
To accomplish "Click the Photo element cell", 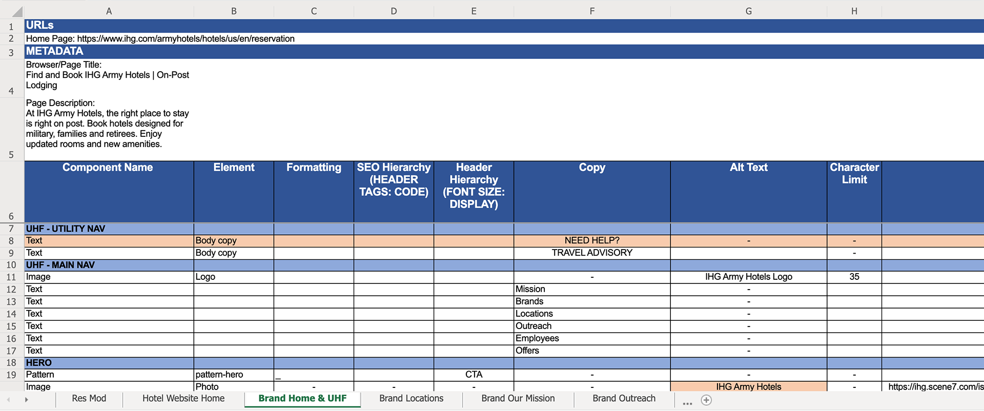I will [x=234, y=386].
